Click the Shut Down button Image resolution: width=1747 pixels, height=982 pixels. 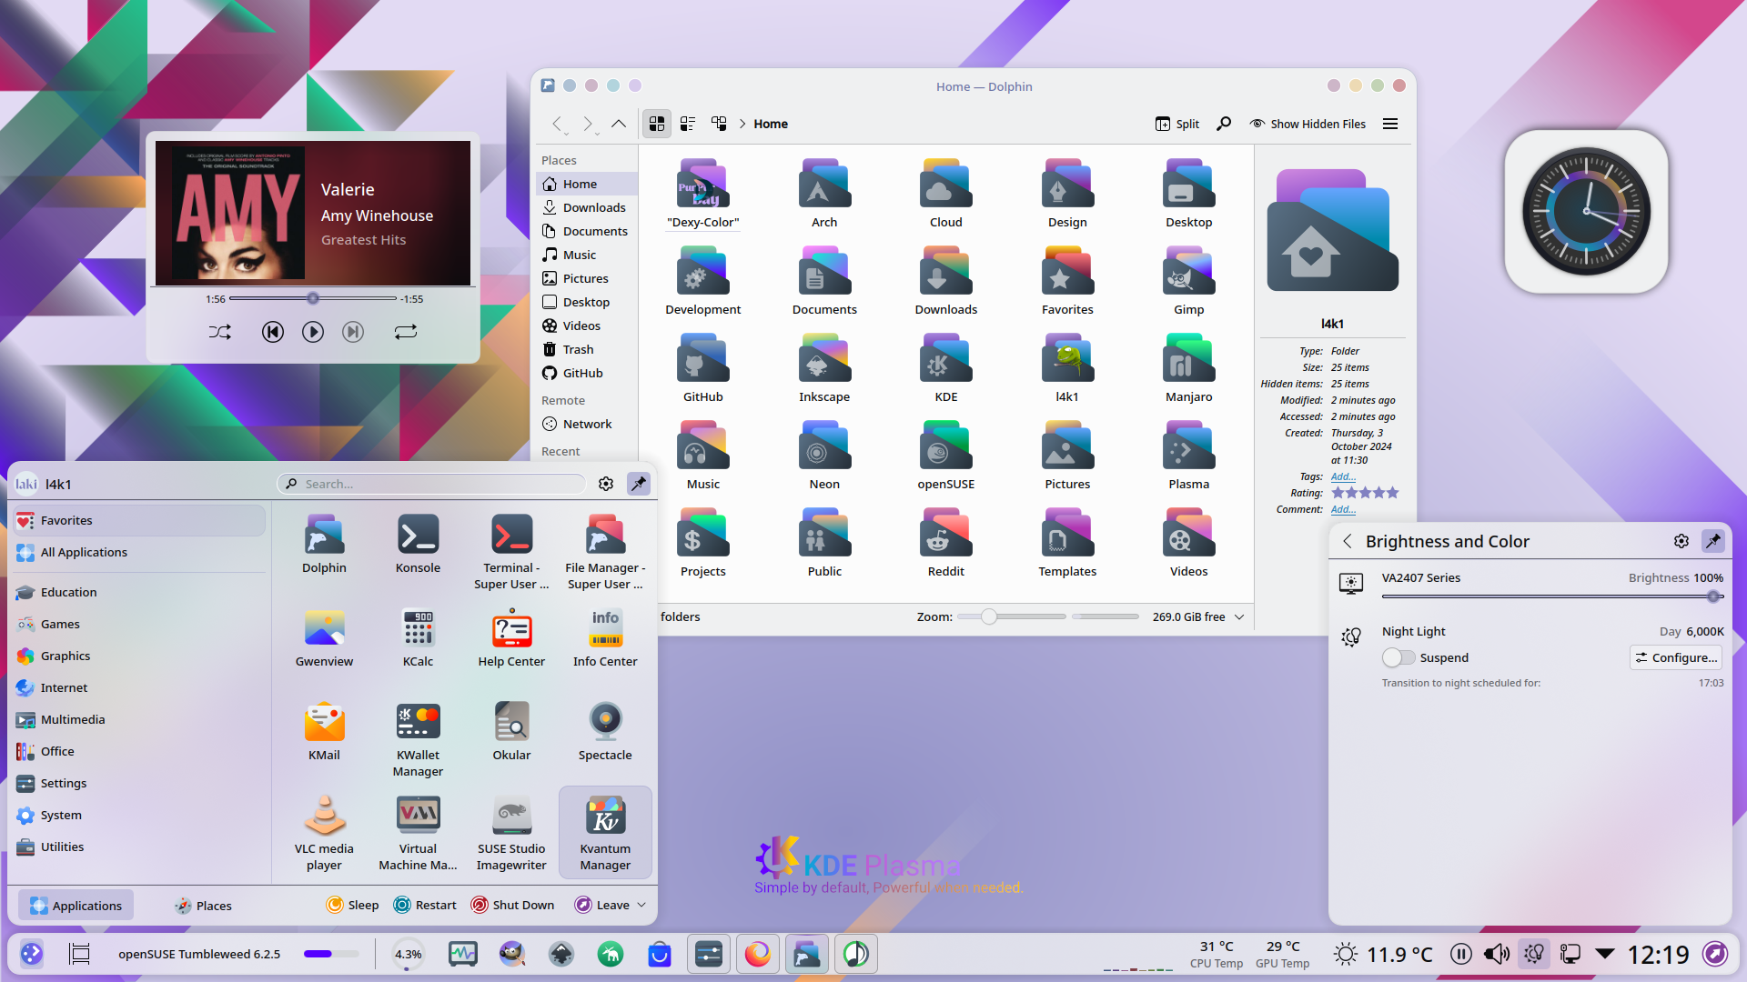click(x=512, y=905)
